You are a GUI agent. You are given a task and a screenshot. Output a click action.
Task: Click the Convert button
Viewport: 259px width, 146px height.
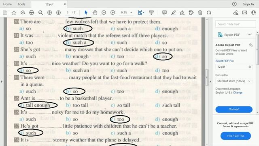point(234,109)
